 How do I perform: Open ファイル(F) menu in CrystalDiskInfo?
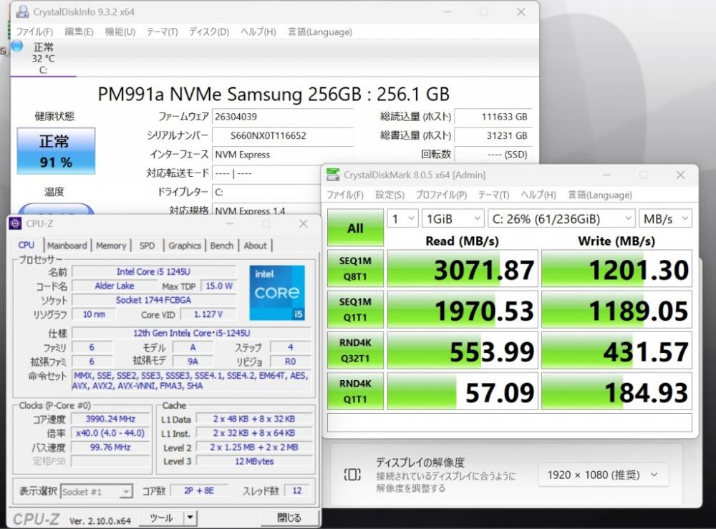34,32
